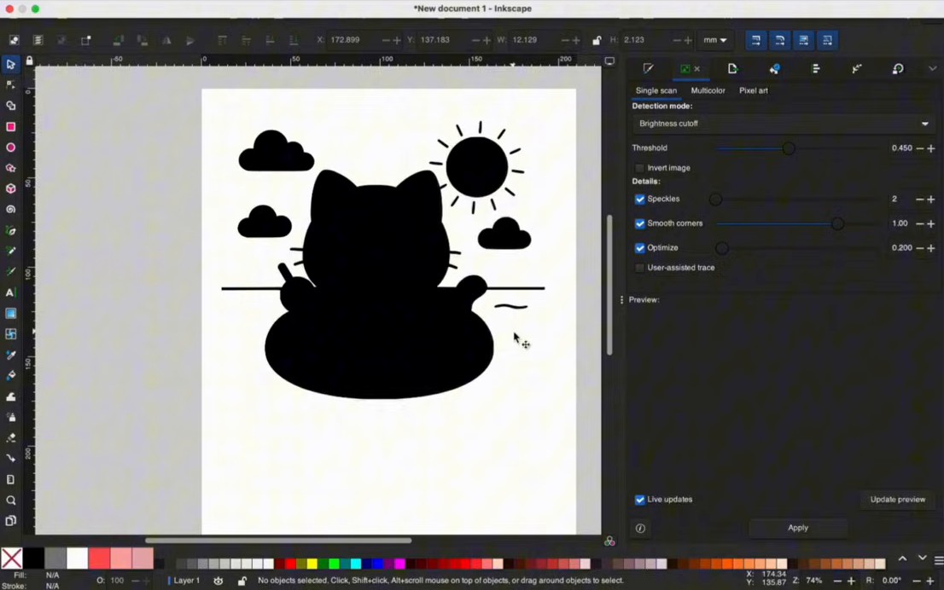Select the Gradient tool
This screenshot has width=944, height=590.
(x=10, y=314)
